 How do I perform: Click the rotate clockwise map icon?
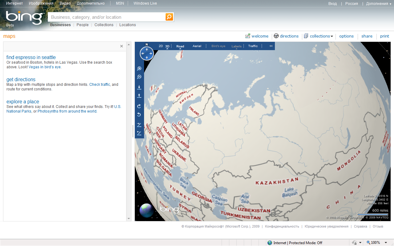point(139,106)
